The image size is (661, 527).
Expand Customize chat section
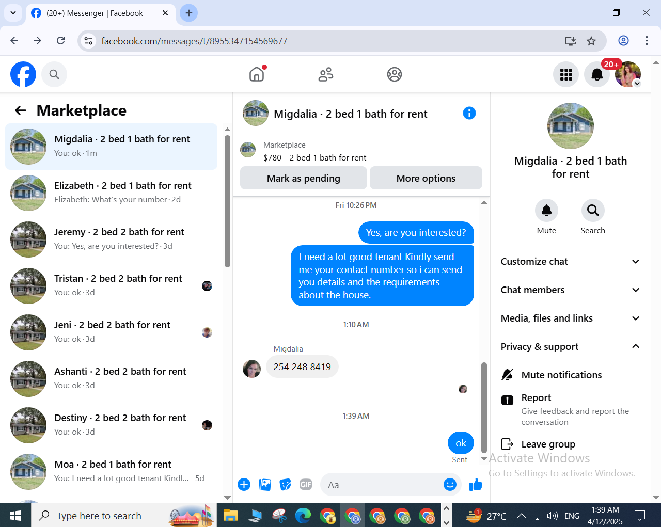(570, 262)
